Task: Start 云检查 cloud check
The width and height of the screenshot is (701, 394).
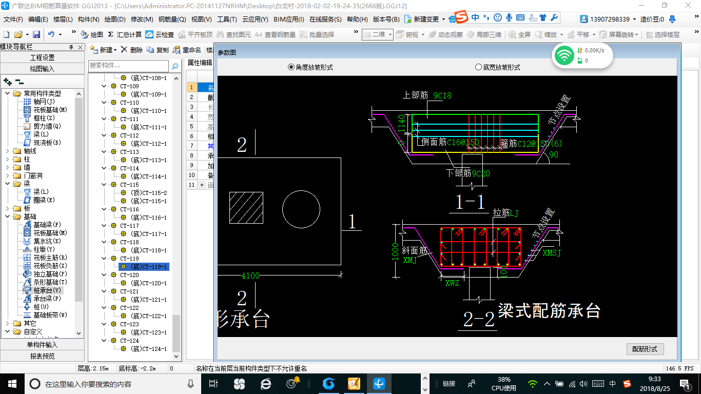Action: [x=160, y=34]
